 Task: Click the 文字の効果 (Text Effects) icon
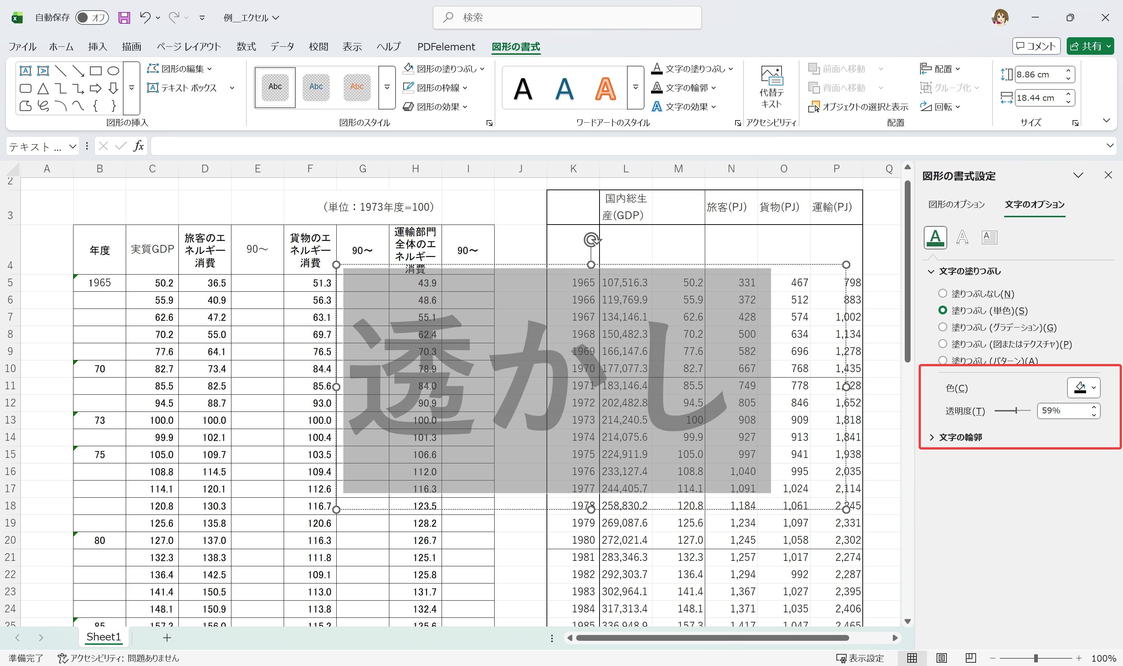click(683, 106)
